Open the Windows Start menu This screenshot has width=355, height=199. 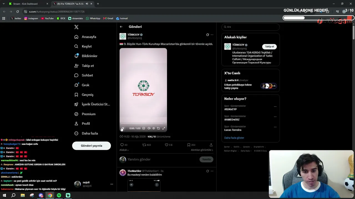pyautogui.click(x=4, y=195)
